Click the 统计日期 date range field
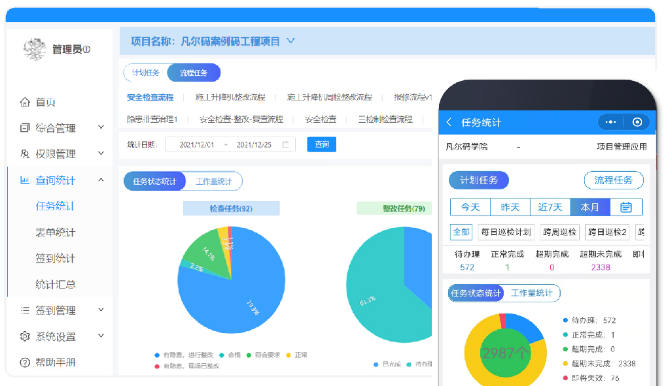This screenshot has width=666, height=386. [230, 144]
